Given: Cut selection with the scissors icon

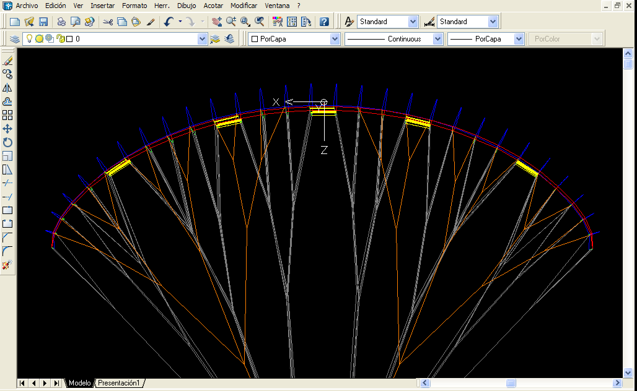Looking at the screenshot, I should pos(108,22).
